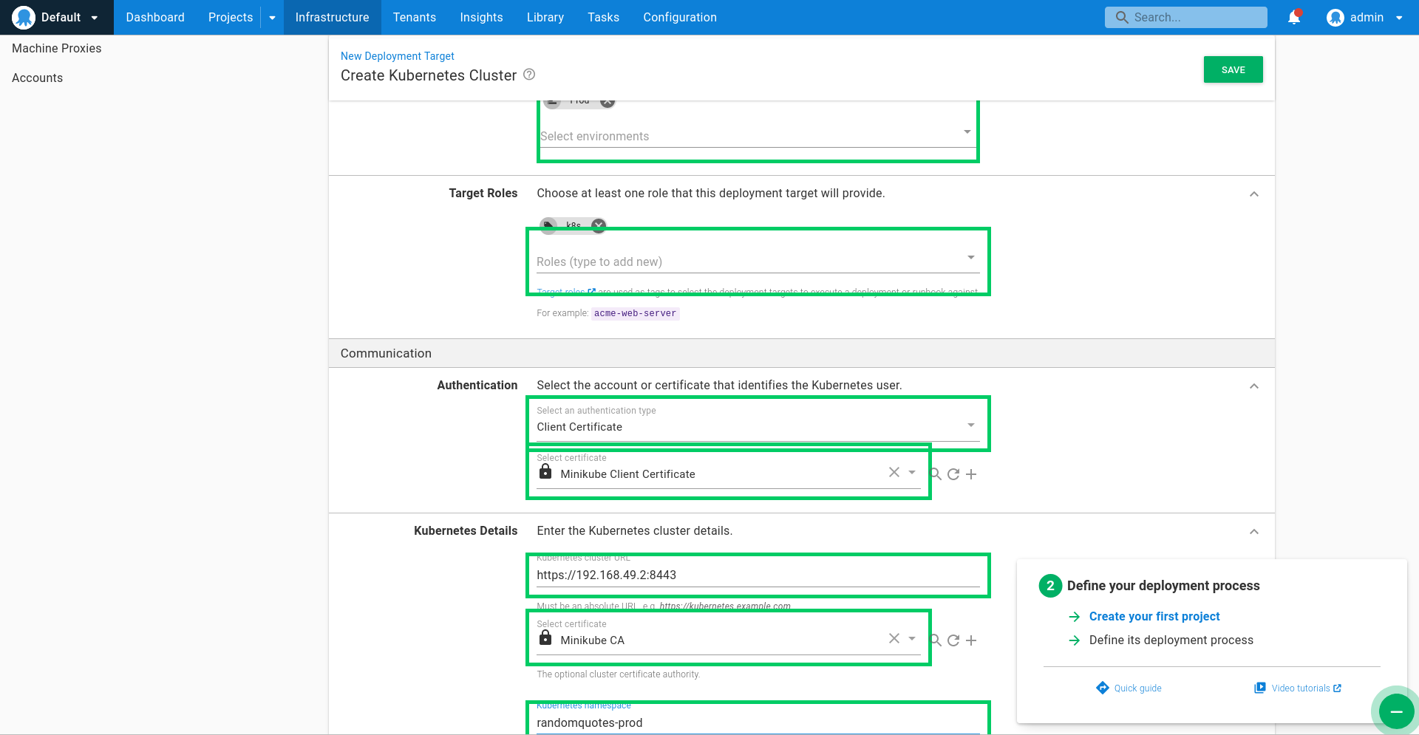Click the Quick guide icon
Viewport: 1419px width, 735px height.
(x=1103, y=688)
